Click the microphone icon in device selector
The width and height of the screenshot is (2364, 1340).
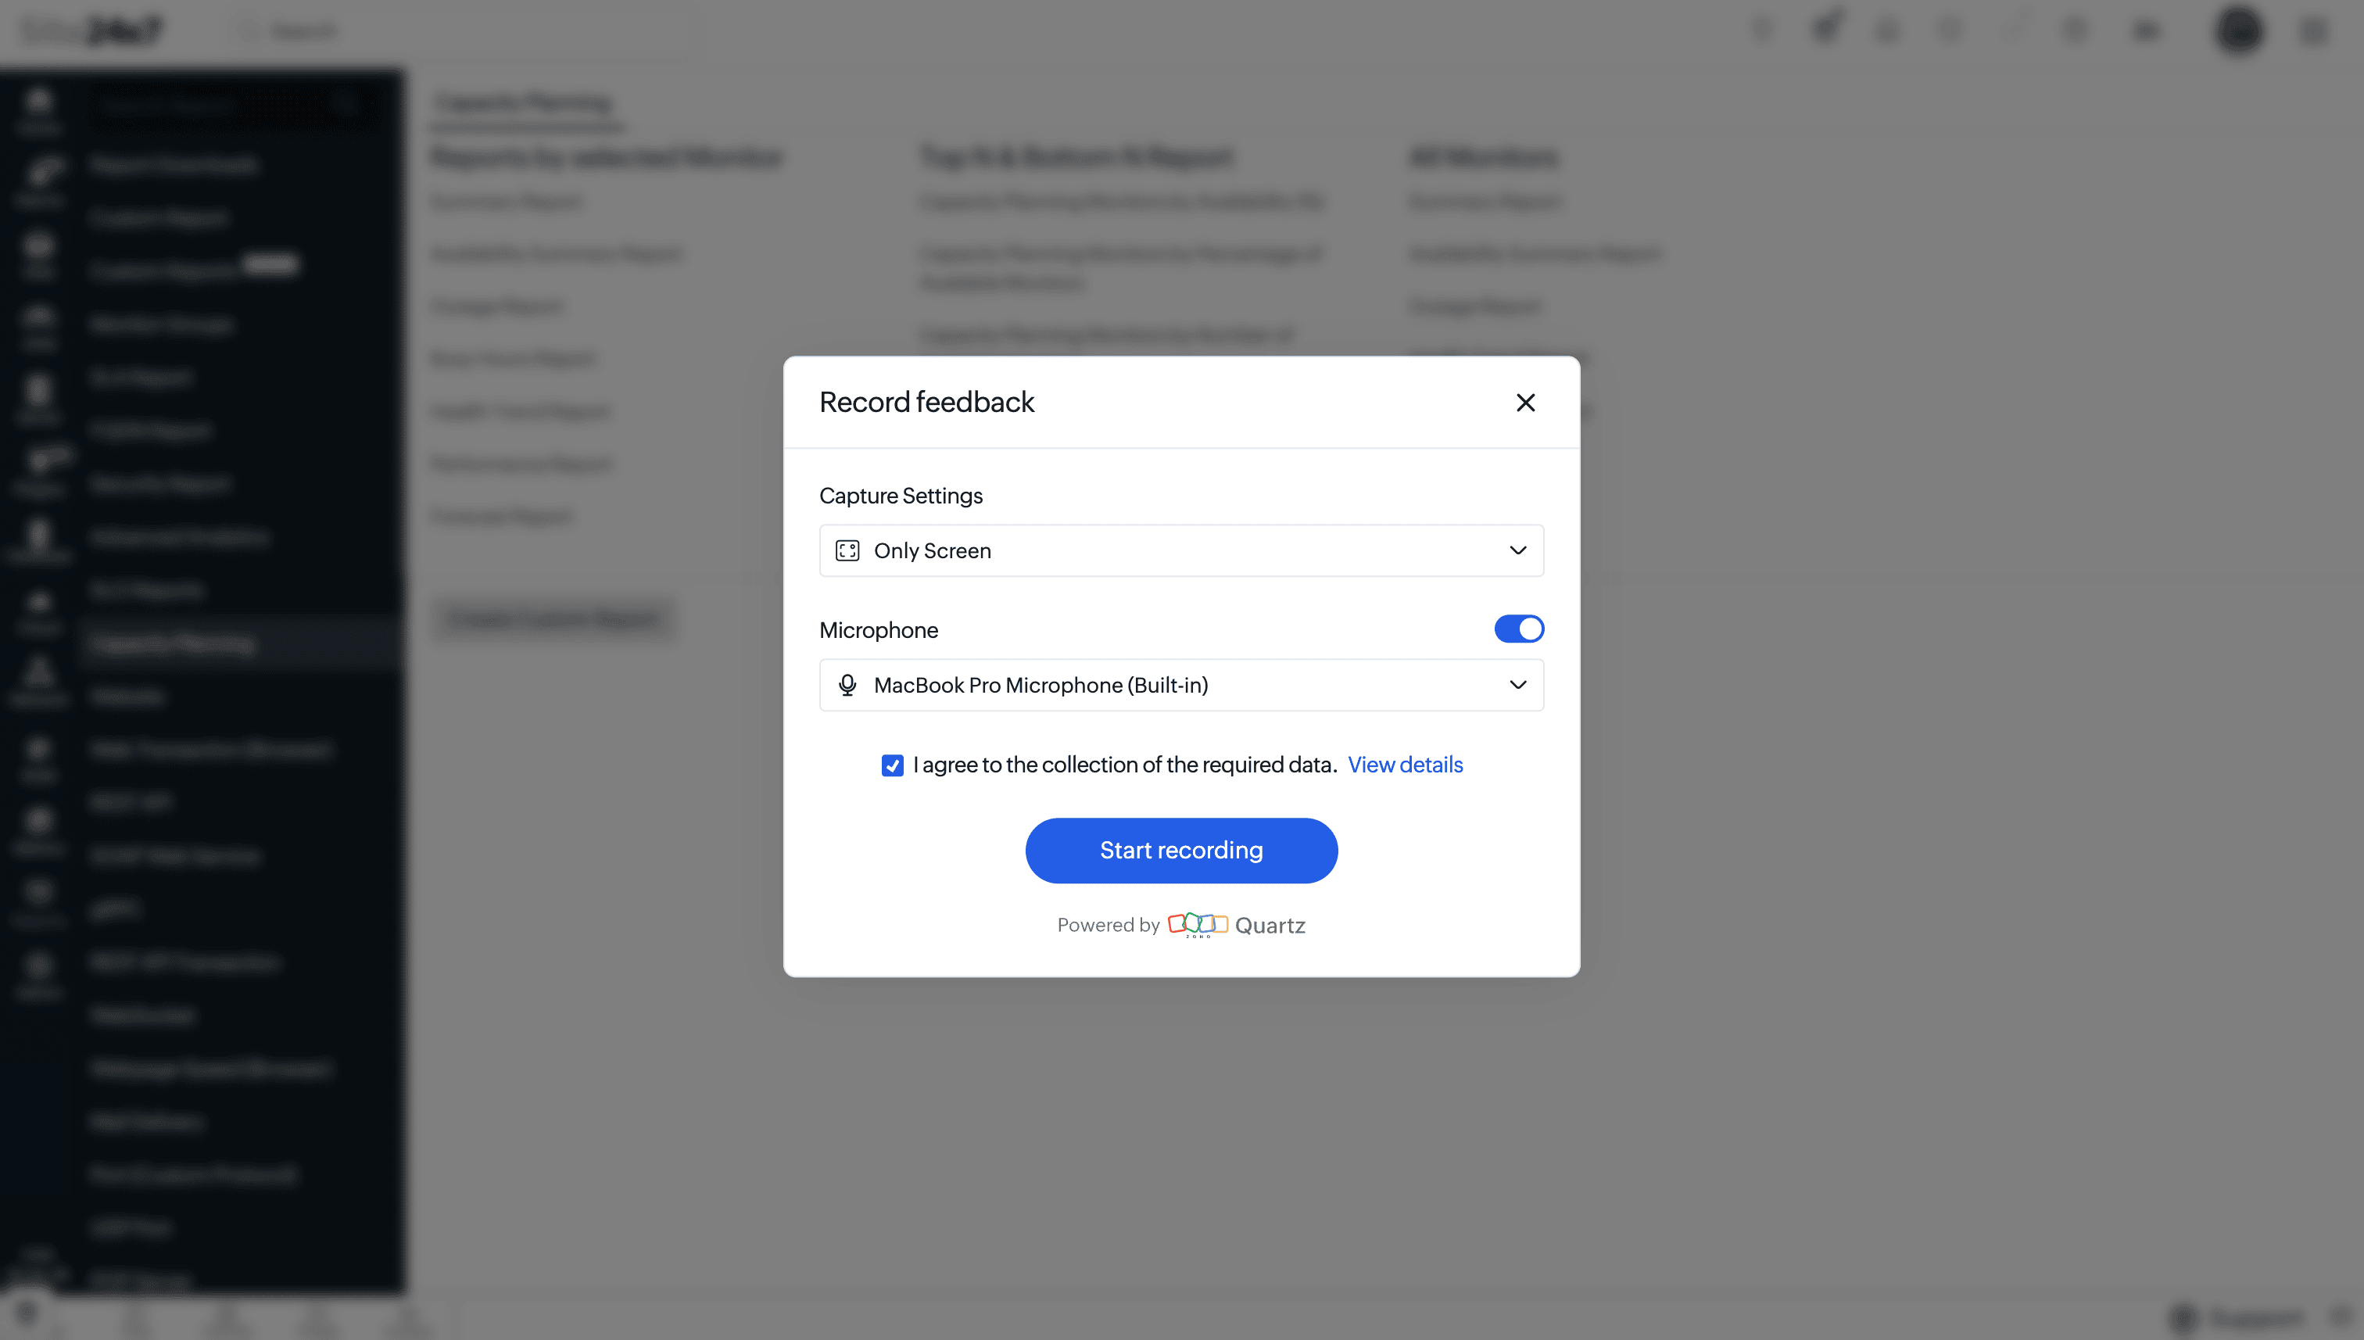click(847, 685)
